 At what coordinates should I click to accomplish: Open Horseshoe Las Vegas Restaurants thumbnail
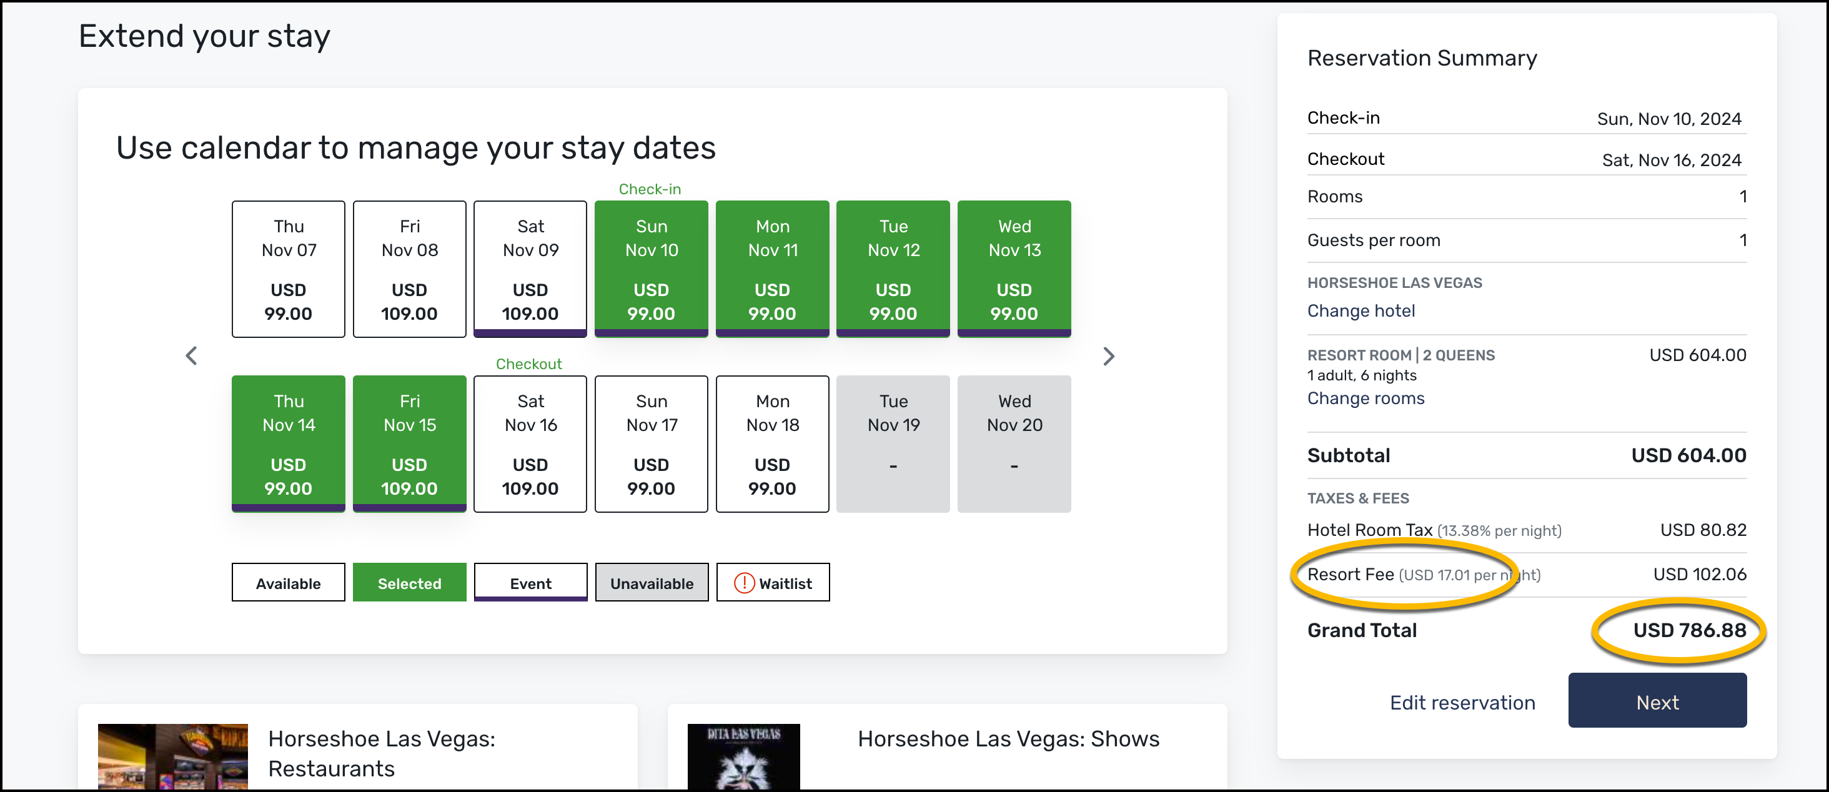[172, 756]
